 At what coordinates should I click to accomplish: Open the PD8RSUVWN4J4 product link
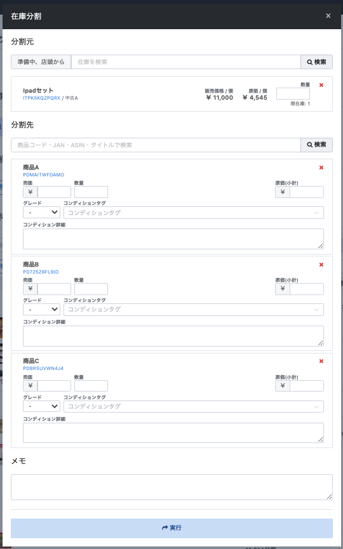[x=43, y=368]
